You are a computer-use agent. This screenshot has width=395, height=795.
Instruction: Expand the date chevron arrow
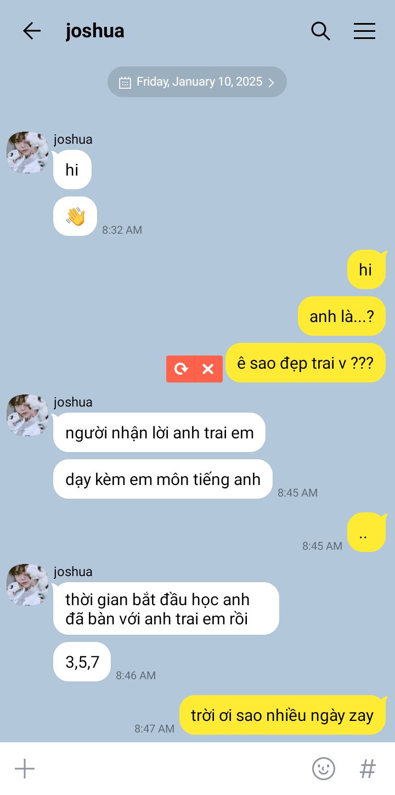pos(271,82)
